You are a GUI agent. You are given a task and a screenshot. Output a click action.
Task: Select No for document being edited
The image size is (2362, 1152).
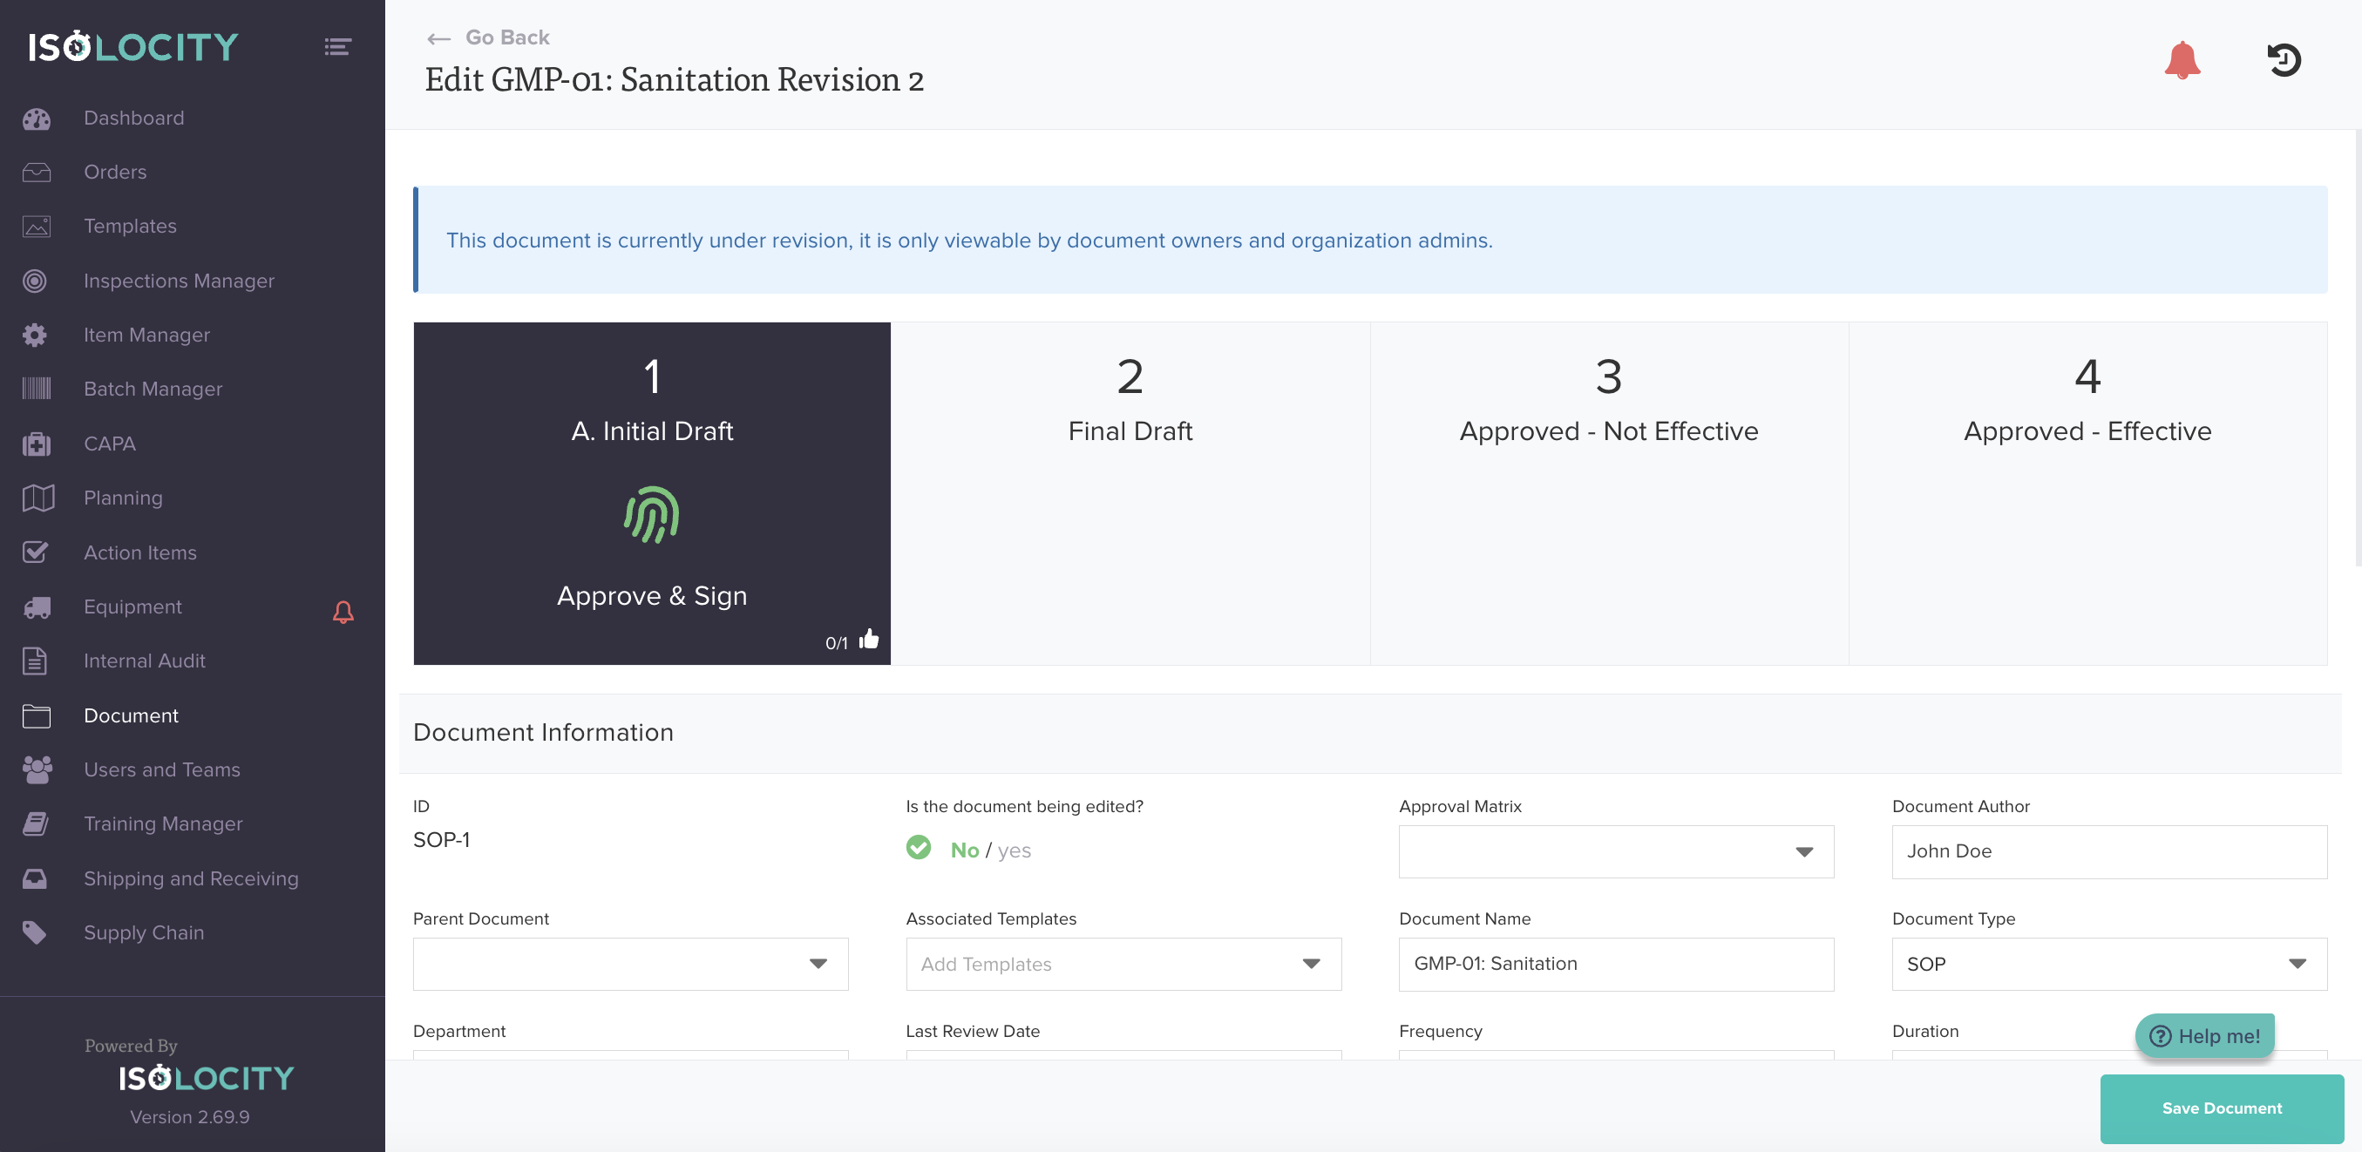tap(964, 850)
